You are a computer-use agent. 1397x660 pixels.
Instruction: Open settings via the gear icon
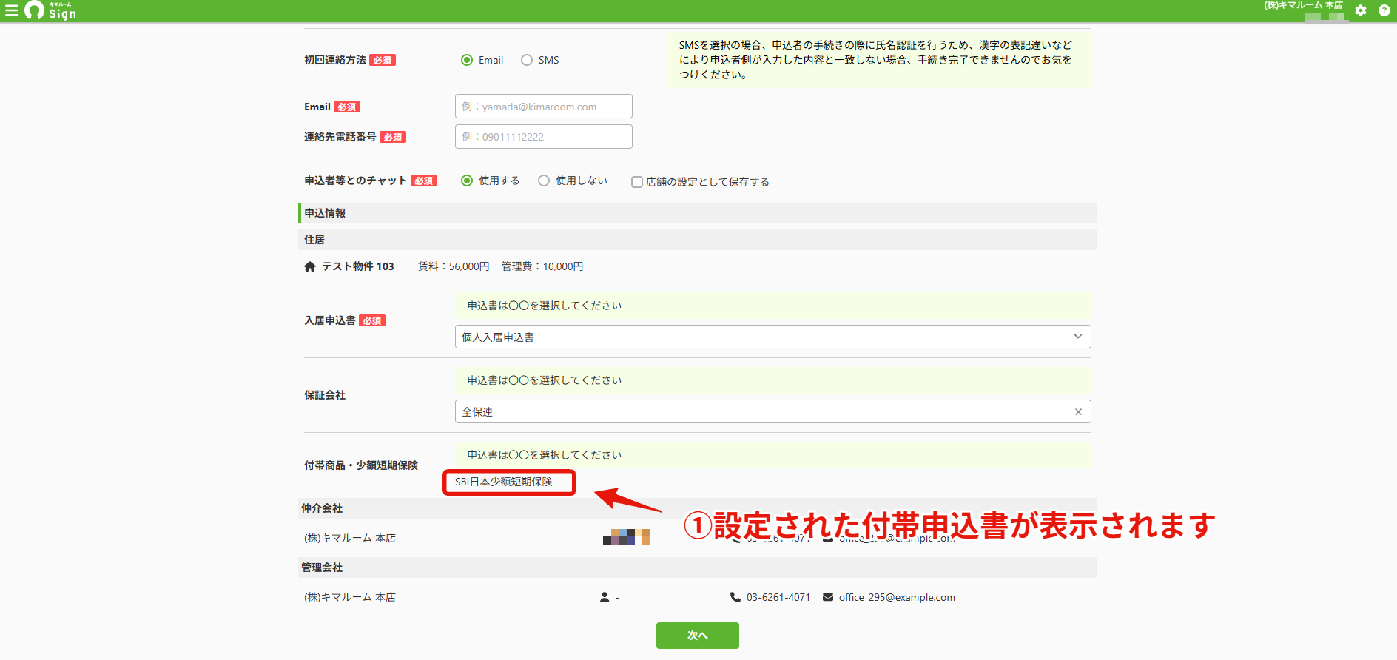1361,10
